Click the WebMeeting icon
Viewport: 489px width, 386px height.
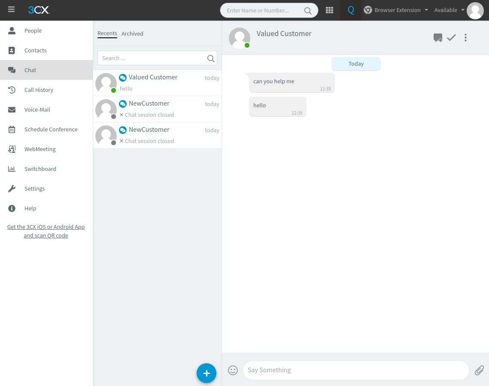(12, 149)
